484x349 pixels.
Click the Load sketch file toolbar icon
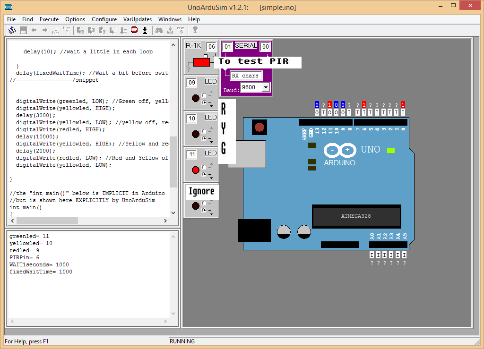coord(11,30)
